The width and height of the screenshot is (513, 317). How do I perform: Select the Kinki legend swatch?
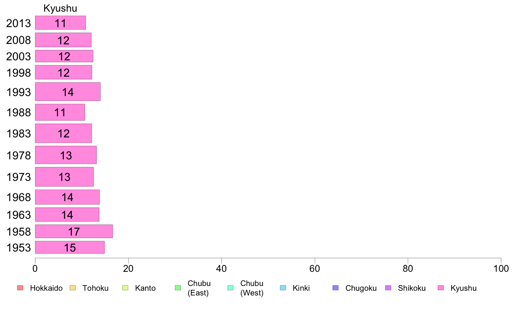click(283, 288)
